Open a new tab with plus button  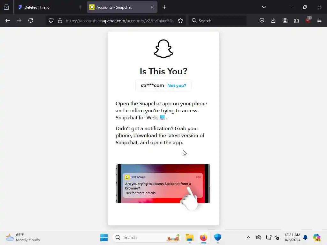[164, 7]
